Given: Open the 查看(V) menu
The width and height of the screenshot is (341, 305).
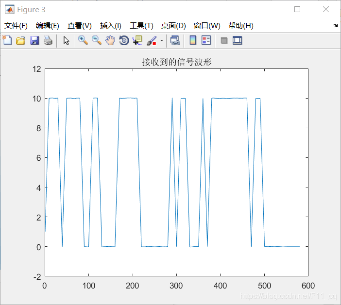Looking at the screenshot, I should (79, 26).
